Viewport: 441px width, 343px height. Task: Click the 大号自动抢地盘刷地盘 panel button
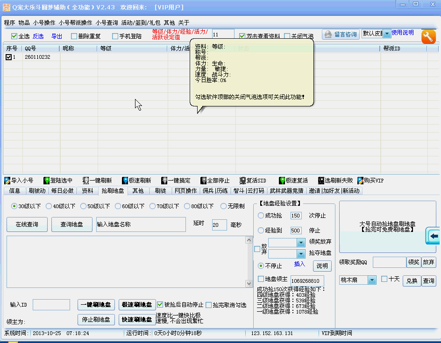tap(388, 227)
